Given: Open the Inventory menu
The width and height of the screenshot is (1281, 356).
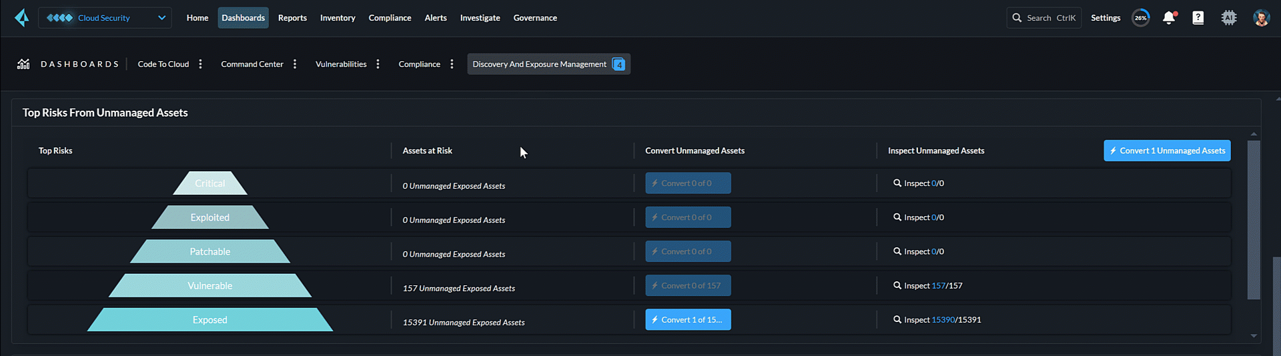Looking at the screenshot, I should (338, 18).
